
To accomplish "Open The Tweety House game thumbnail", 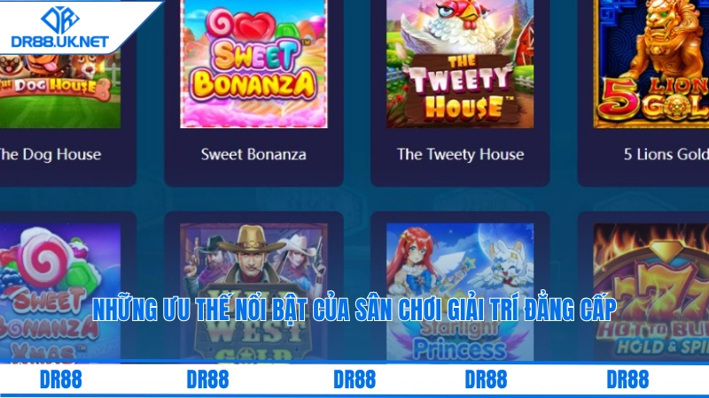I will (460, 64).
